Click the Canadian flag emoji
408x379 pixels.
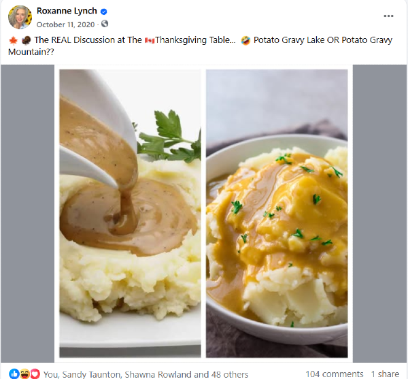[150, 40]
